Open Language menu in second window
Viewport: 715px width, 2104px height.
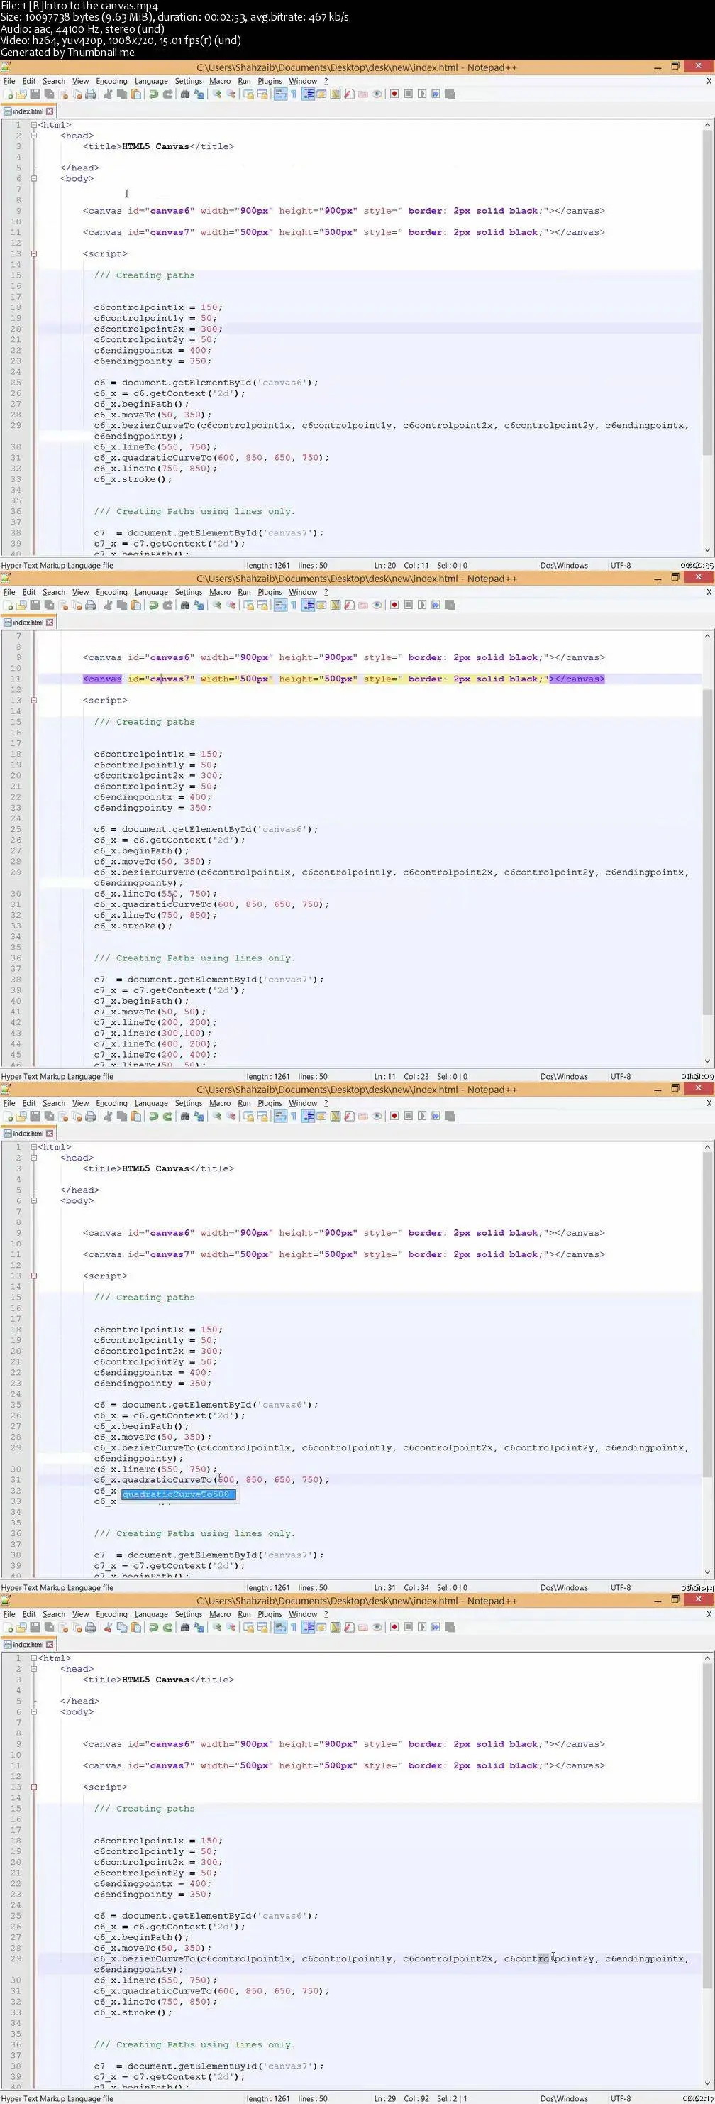151,592
